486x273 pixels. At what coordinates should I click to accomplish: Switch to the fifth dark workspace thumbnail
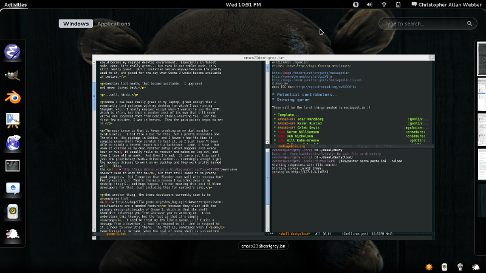pos(482,200)
